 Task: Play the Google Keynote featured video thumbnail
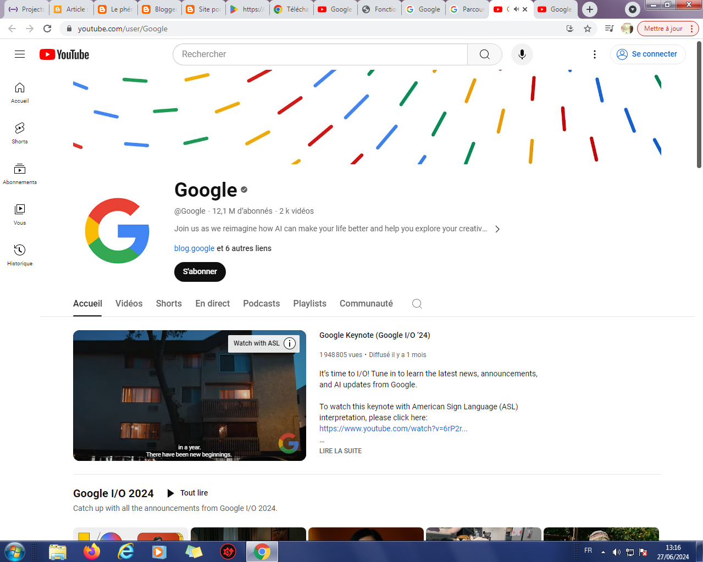tap(190, 396)
